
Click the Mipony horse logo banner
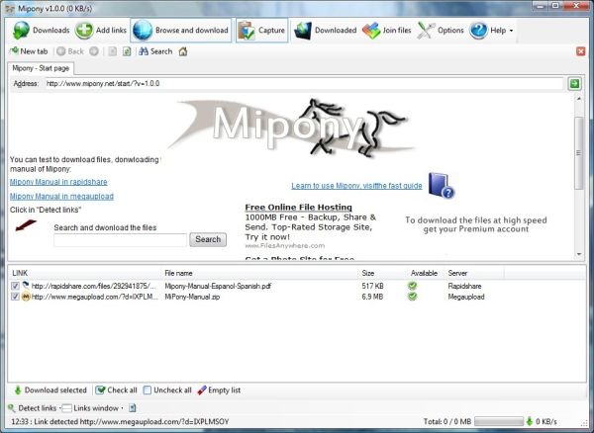click(x=292, y=128)
